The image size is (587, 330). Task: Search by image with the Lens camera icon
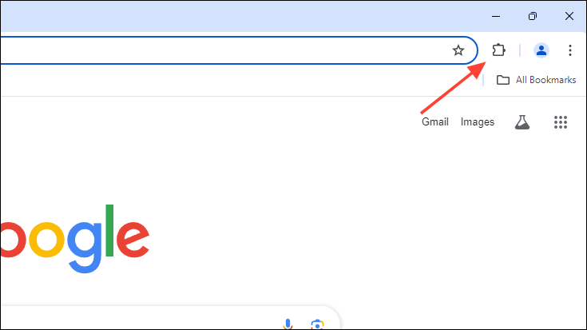pyautogui.click(x=317, y=324)
